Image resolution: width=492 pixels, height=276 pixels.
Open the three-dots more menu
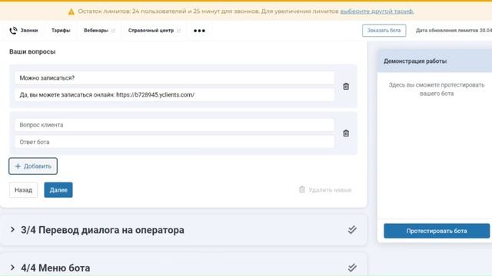pyautogui.click(x=199, y=31)
